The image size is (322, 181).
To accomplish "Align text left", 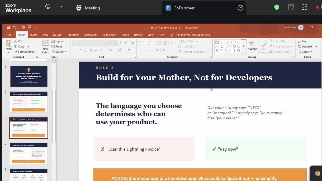I will [x=141, y=50].
